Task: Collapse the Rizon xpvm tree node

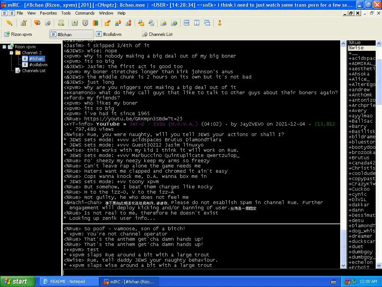Action: point(4,47)
